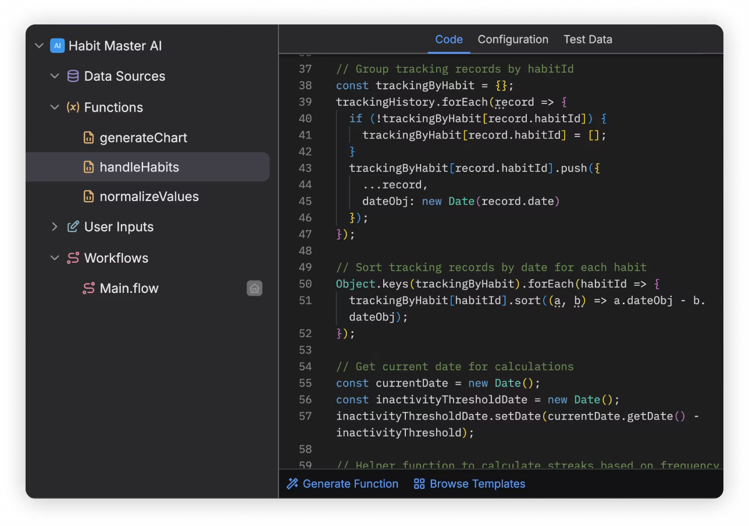Click the Habit Master AI app icon
Viewport: 749px width, 526px height.
56,45
